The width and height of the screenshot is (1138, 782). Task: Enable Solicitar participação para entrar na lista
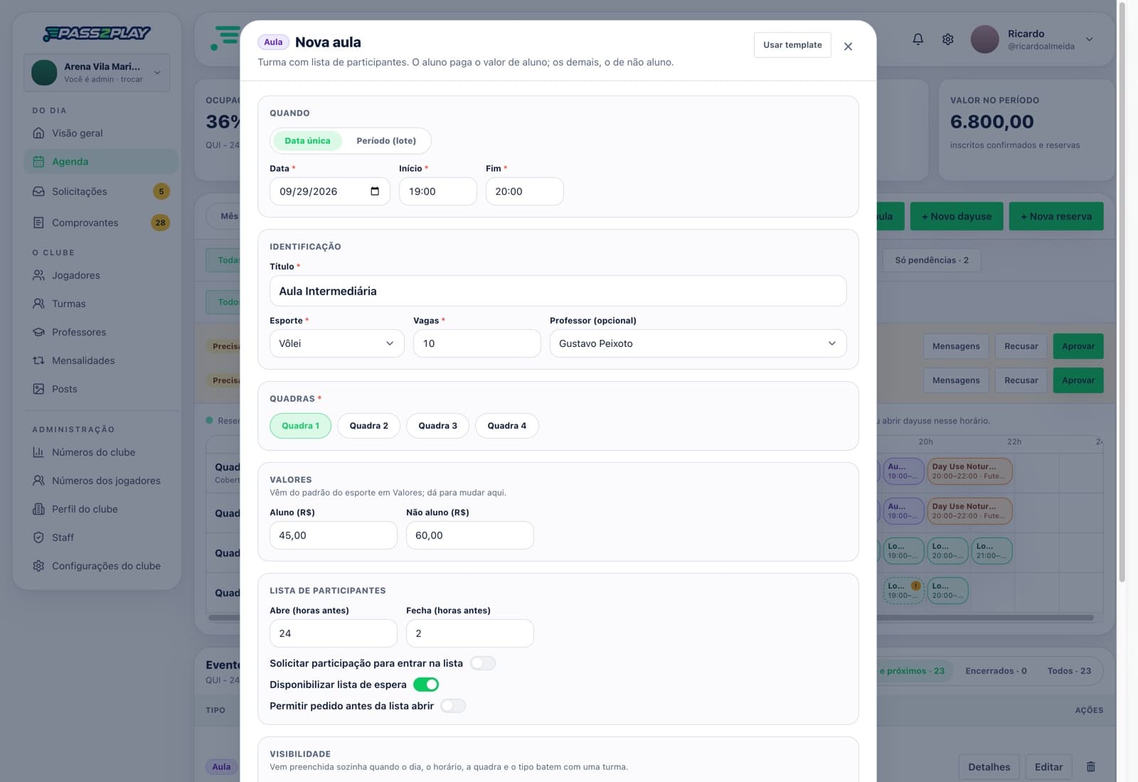click(483, 663)
